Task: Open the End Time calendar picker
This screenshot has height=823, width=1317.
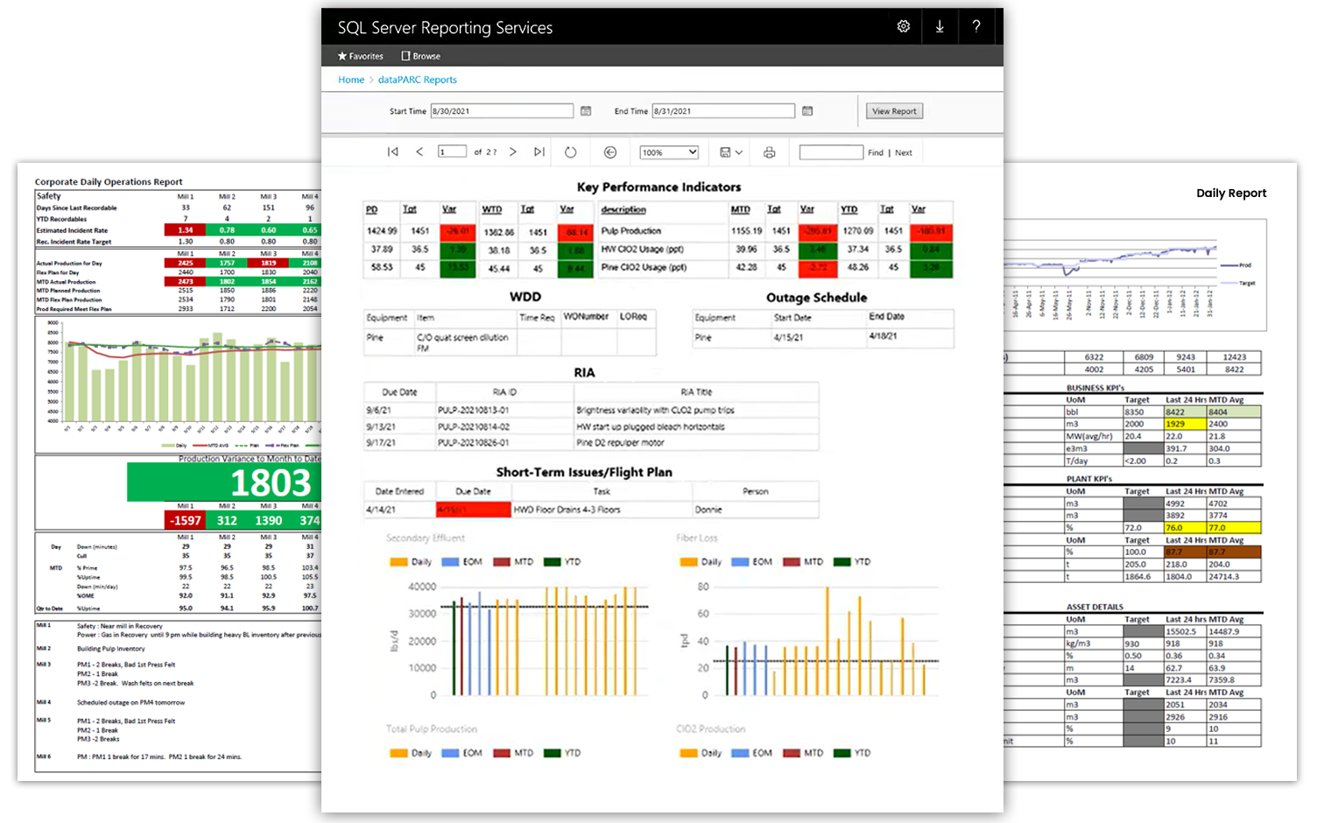Action: pos(807,111)
